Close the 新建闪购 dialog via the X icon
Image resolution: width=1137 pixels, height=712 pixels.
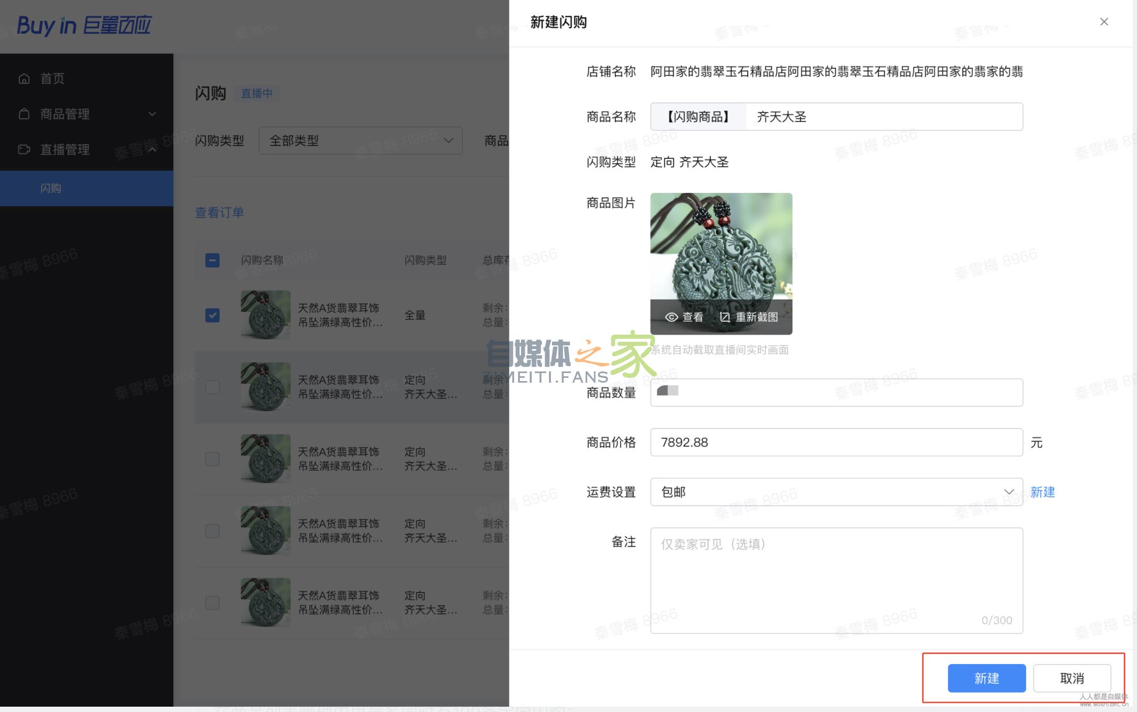(x=1103, y=22)
